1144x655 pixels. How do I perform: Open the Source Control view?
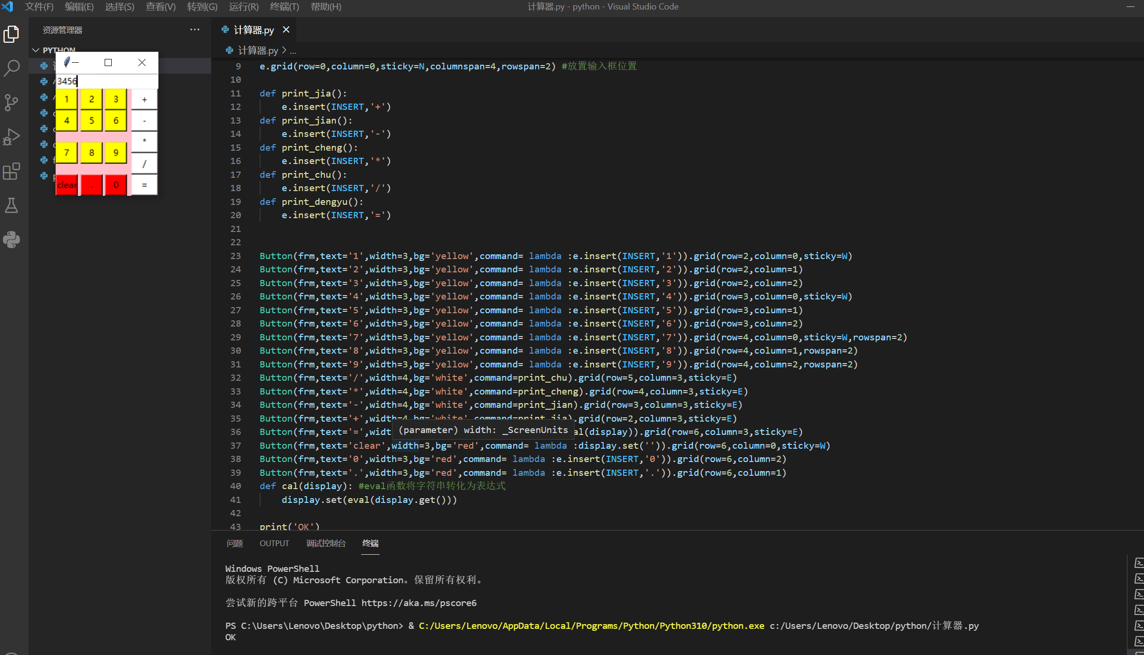point(11,102)
